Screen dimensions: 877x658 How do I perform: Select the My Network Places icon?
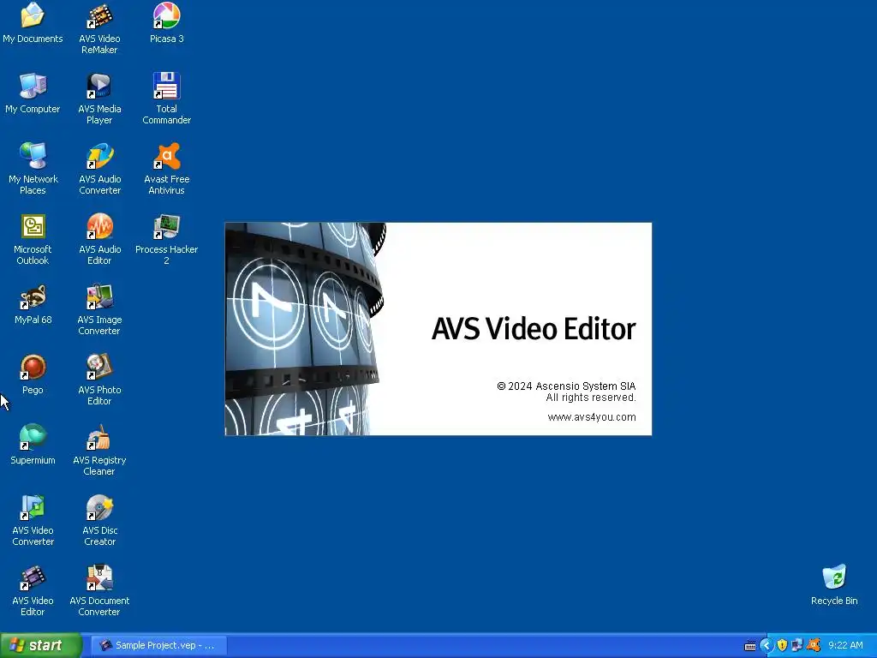point(33,169)
